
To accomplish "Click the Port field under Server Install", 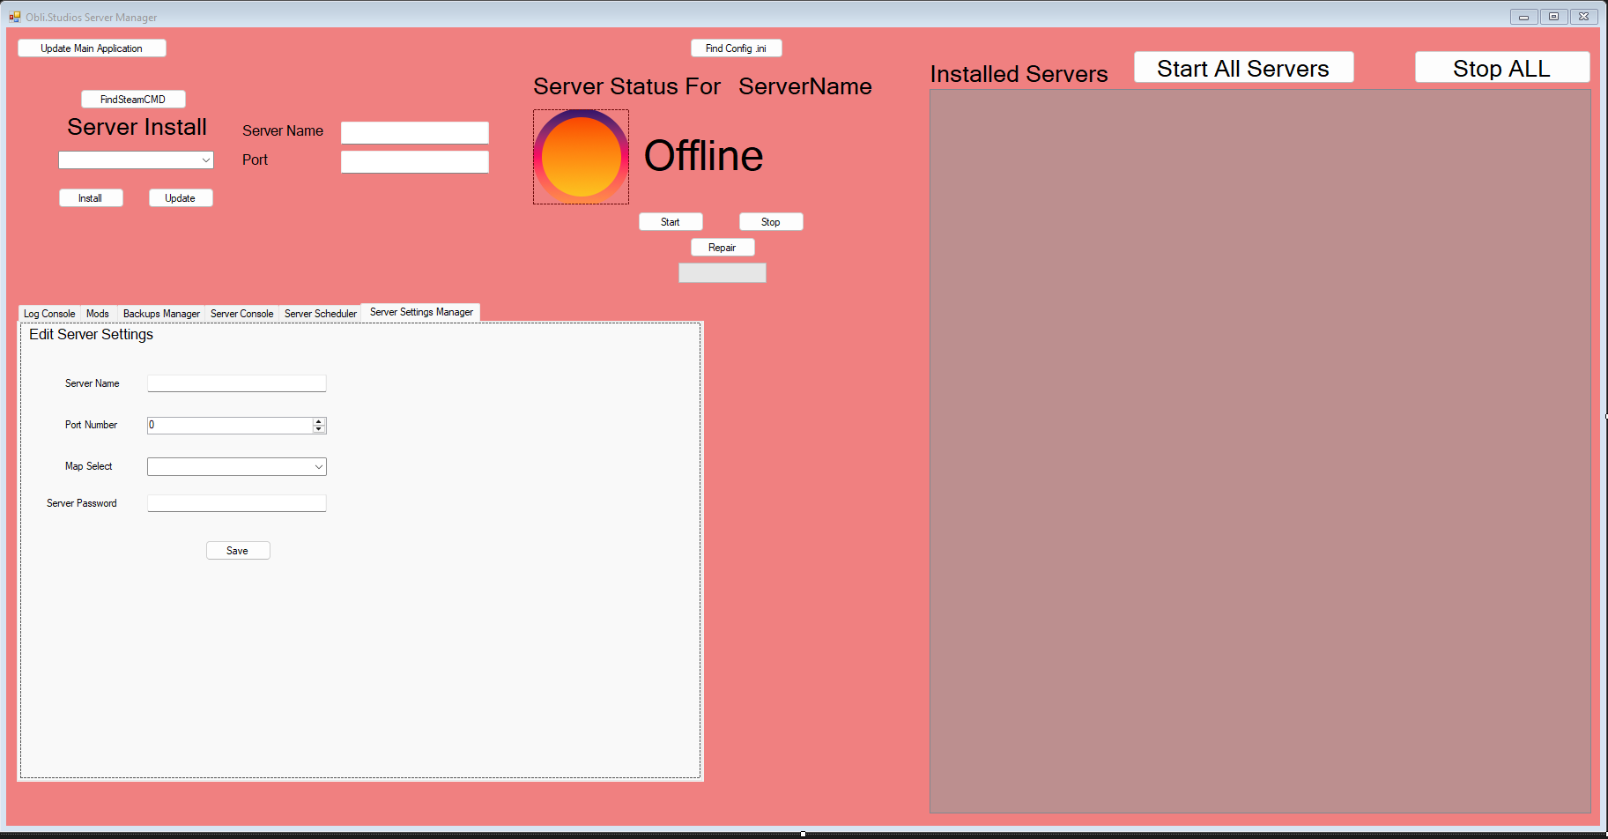I will (x=414, y=162).
